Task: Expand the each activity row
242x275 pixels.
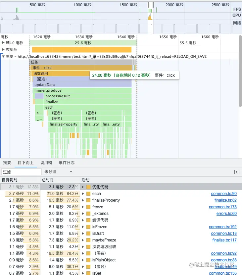Action: 83,194
